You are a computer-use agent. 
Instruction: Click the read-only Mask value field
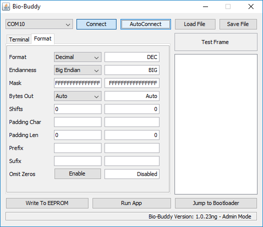[x=132, y=83]
